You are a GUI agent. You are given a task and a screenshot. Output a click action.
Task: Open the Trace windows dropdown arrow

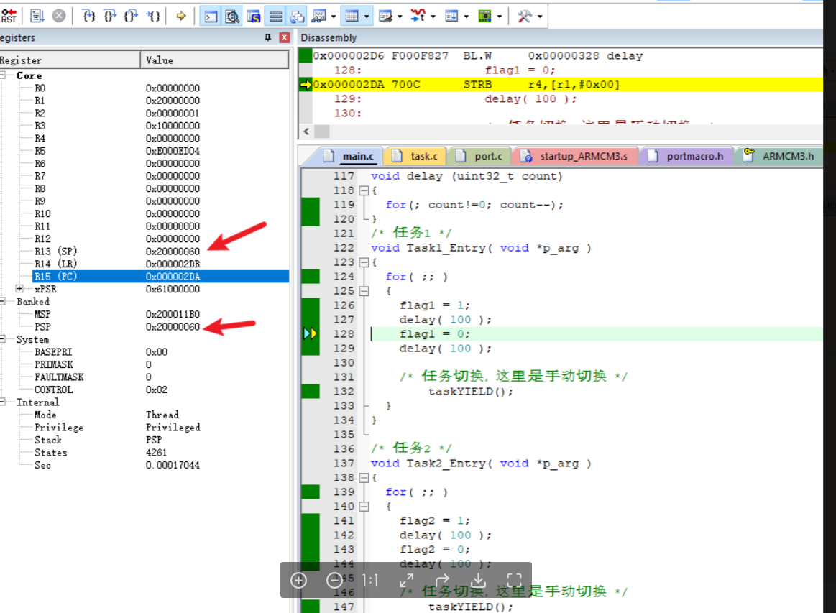point(466,17)
